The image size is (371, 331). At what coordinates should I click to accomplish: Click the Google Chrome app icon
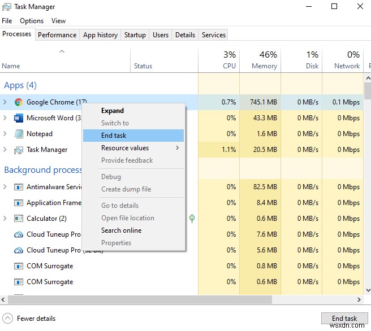point(19,102)
